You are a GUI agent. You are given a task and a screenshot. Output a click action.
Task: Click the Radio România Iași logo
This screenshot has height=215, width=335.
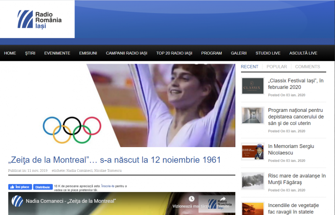[x=39, y=20]
